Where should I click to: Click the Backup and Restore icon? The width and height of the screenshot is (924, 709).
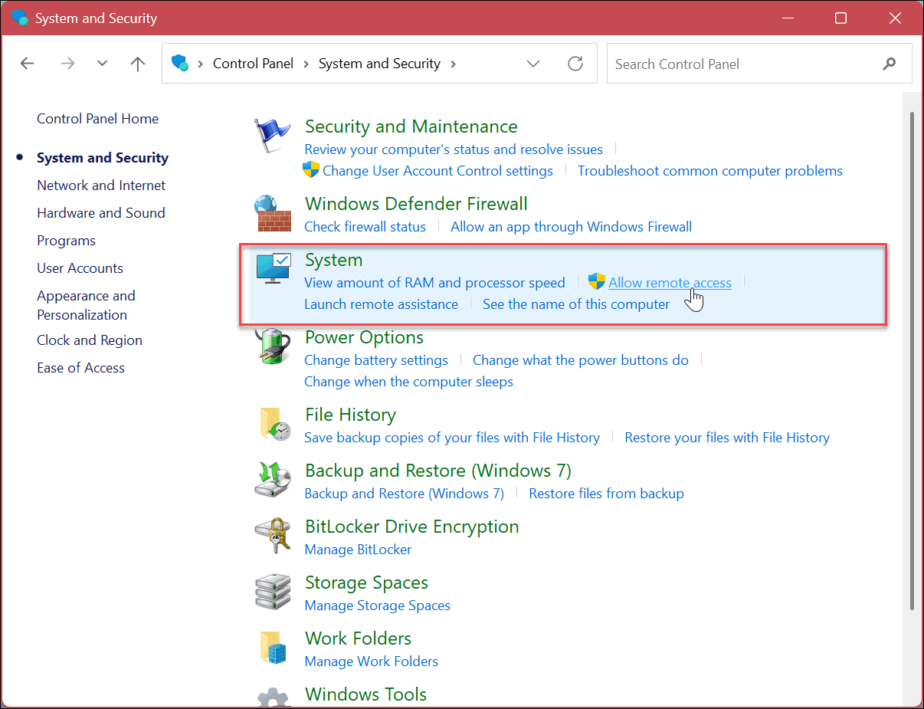(273, 480)
